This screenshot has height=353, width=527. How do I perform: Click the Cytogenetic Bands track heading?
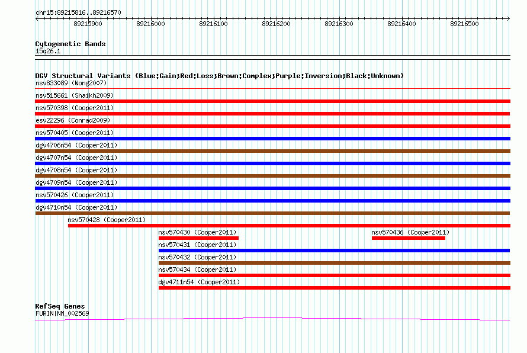pos(70,44)
